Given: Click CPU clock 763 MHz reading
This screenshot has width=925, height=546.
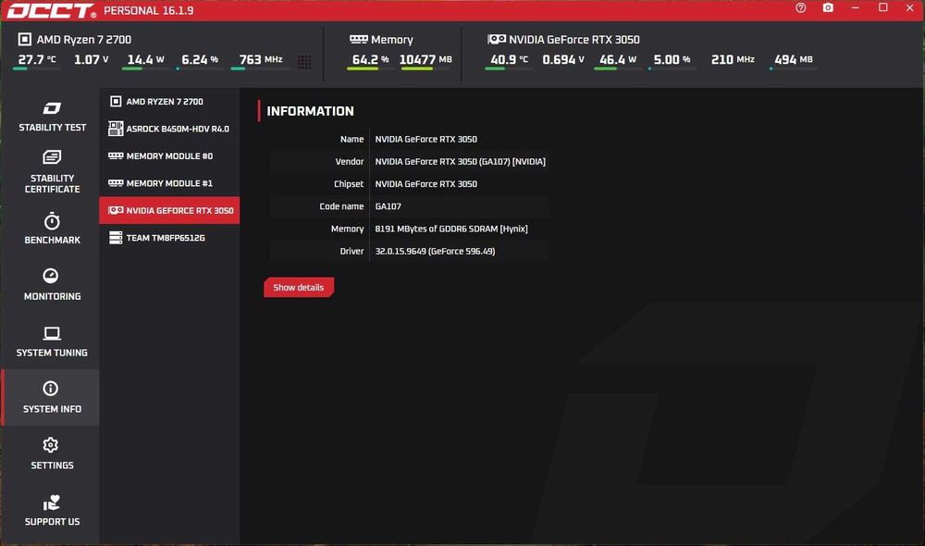Looking at the screenshot, I should [x=260, y=59].
